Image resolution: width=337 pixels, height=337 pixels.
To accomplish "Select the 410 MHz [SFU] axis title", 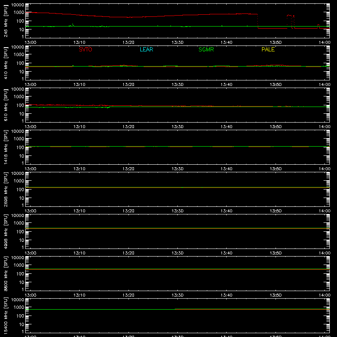I will tap(6, 63).
